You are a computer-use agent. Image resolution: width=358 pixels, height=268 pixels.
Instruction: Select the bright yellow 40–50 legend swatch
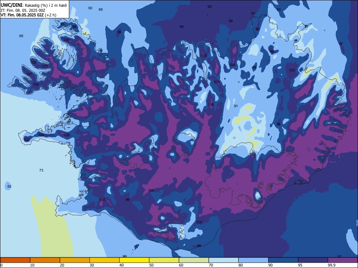pos(134,260)
